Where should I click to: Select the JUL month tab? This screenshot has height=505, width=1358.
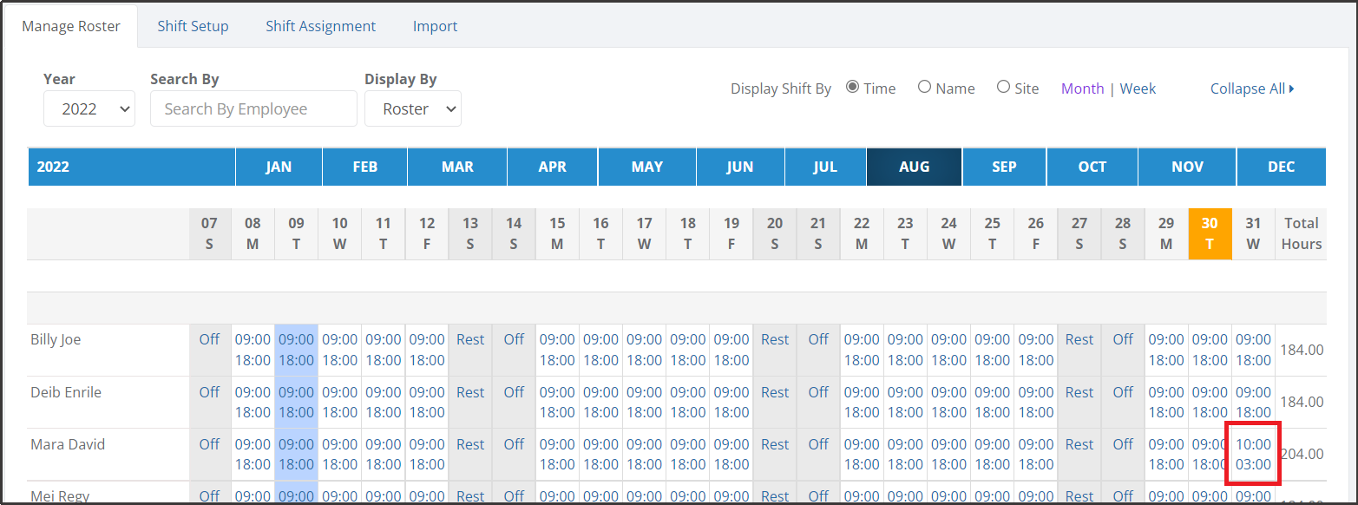[x=825, y=167]
